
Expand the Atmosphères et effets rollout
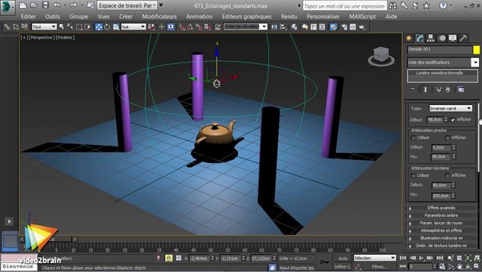coord(441,230)
